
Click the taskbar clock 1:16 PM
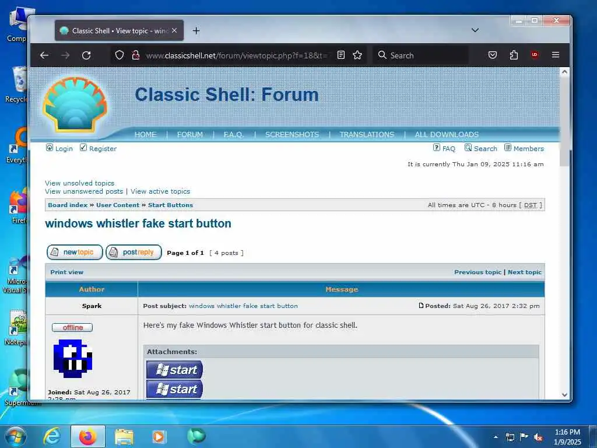567,432
